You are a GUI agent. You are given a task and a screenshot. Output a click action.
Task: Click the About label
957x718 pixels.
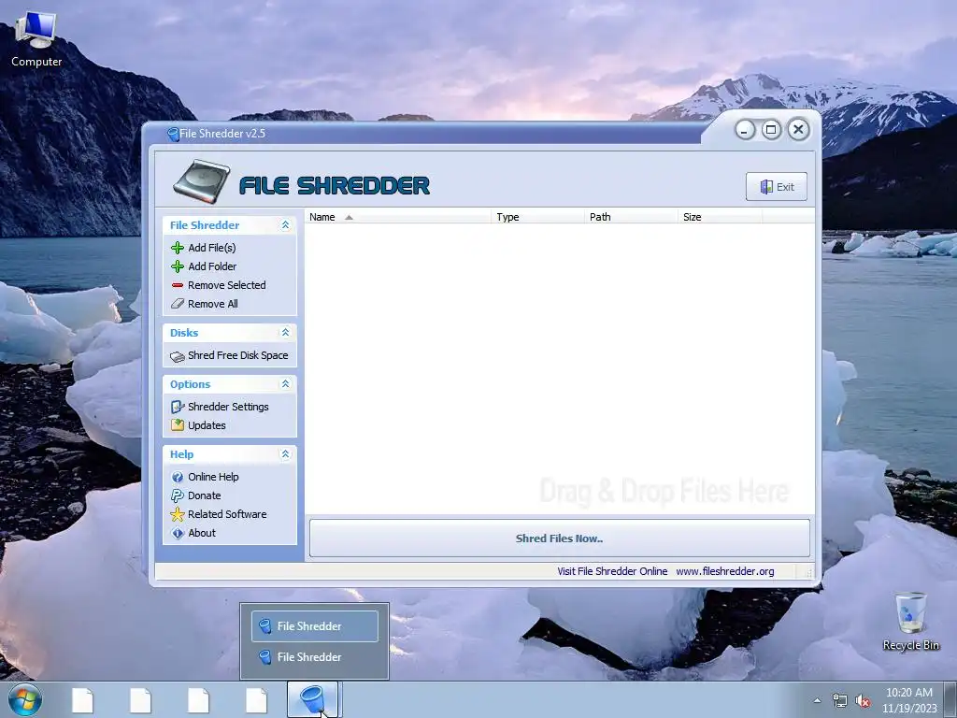tap(202, 533)
